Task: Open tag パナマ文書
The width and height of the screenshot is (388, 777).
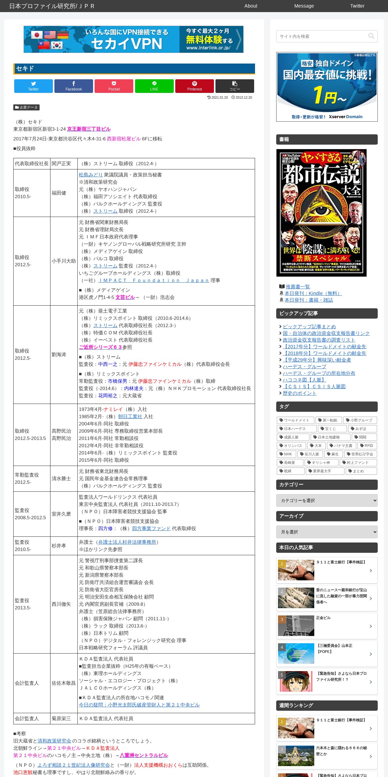Action: click(341, 446)
